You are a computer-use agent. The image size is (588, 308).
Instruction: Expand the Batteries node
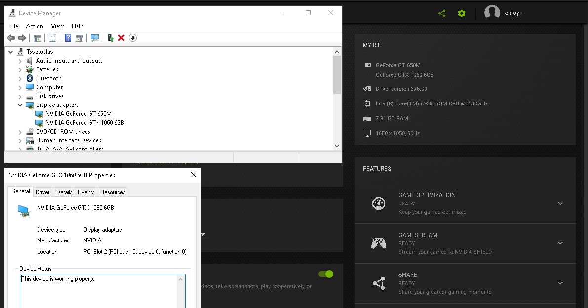(x=20, y=69)
